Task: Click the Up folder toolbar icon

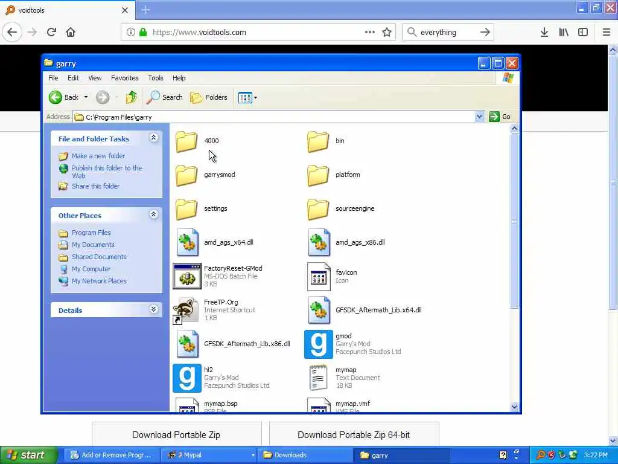Action: pyautogui.click(x=131, y=97)
